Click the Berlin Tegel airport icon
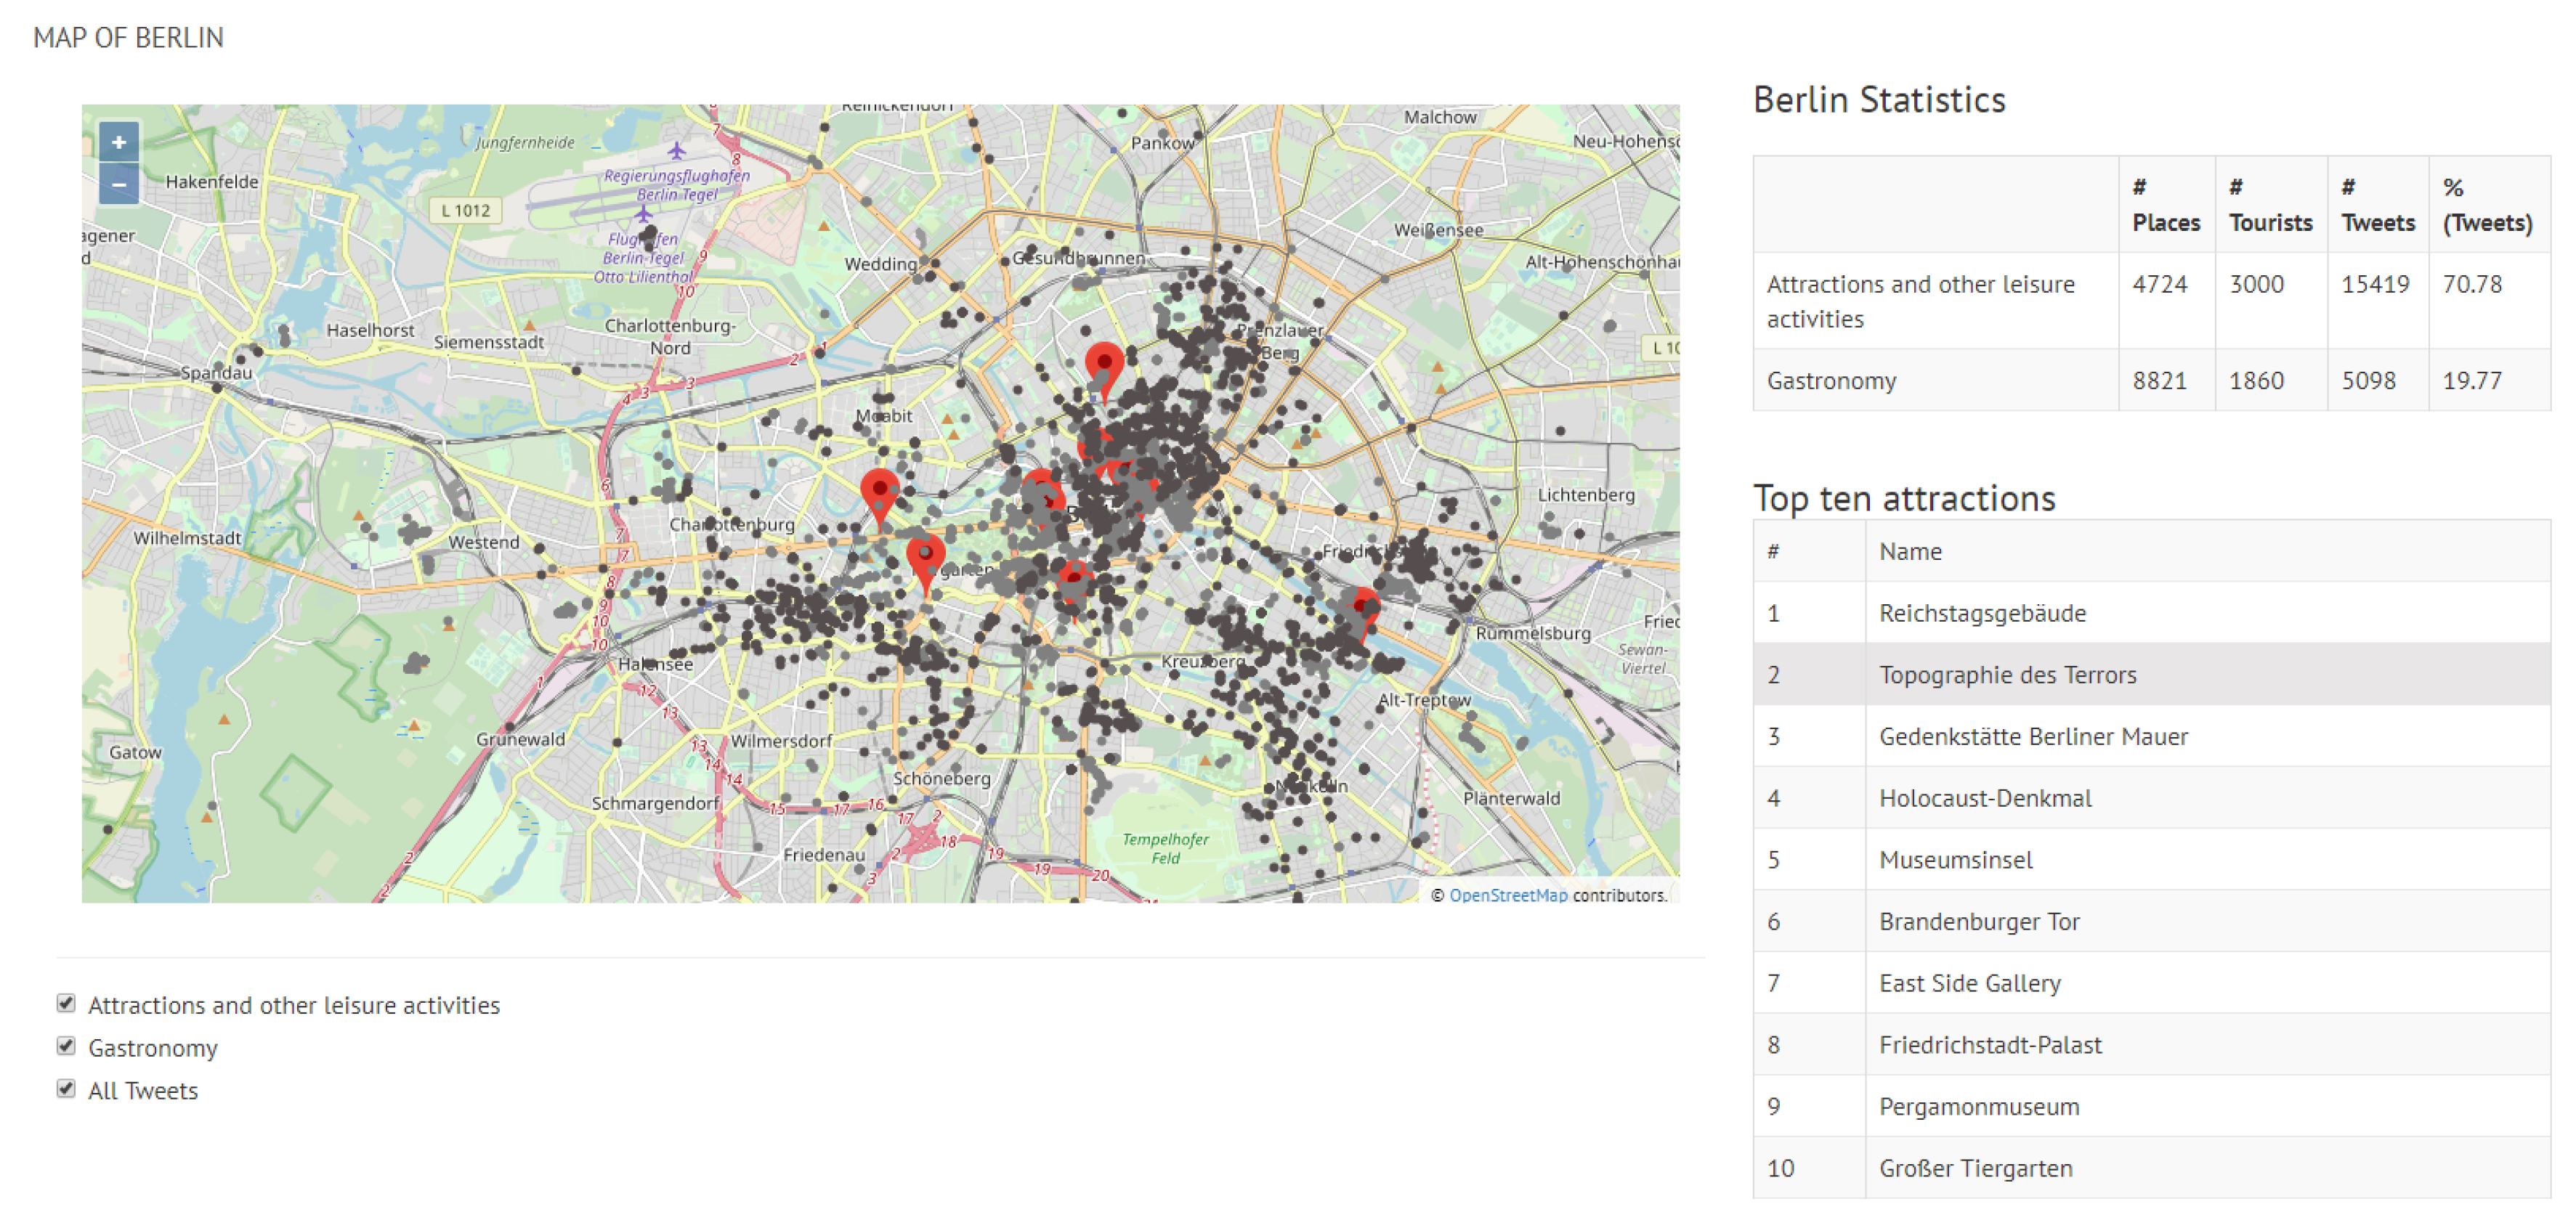2576x1228 pixels. coord(677,152)
